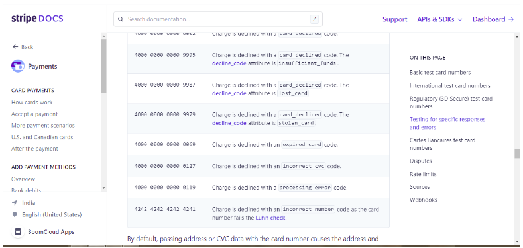Jump to Disputes section

click(x=421, y=161)
